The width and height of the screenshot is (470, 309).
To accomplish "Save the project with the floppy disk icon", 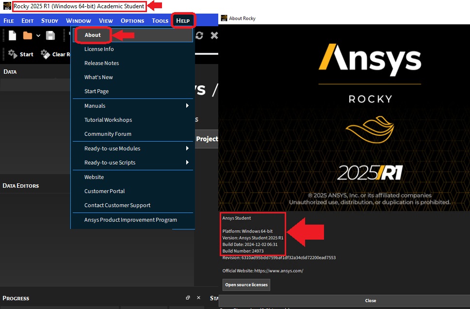I will point(50,35).
